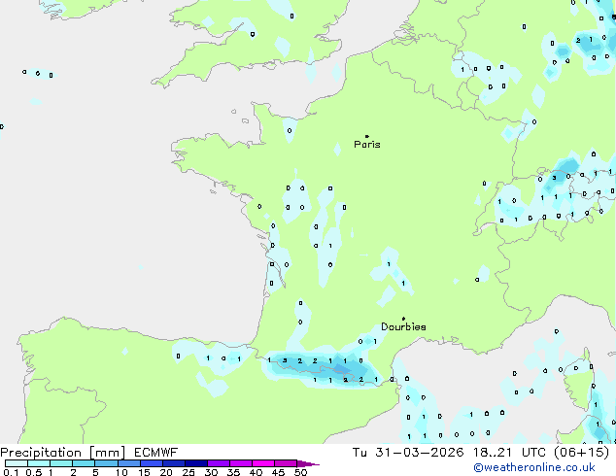Image resolution: width=616 pixels, height=476 pixels.
Task: Select the 1–2 mm legend swatch
Action: (x=61, y=463)
